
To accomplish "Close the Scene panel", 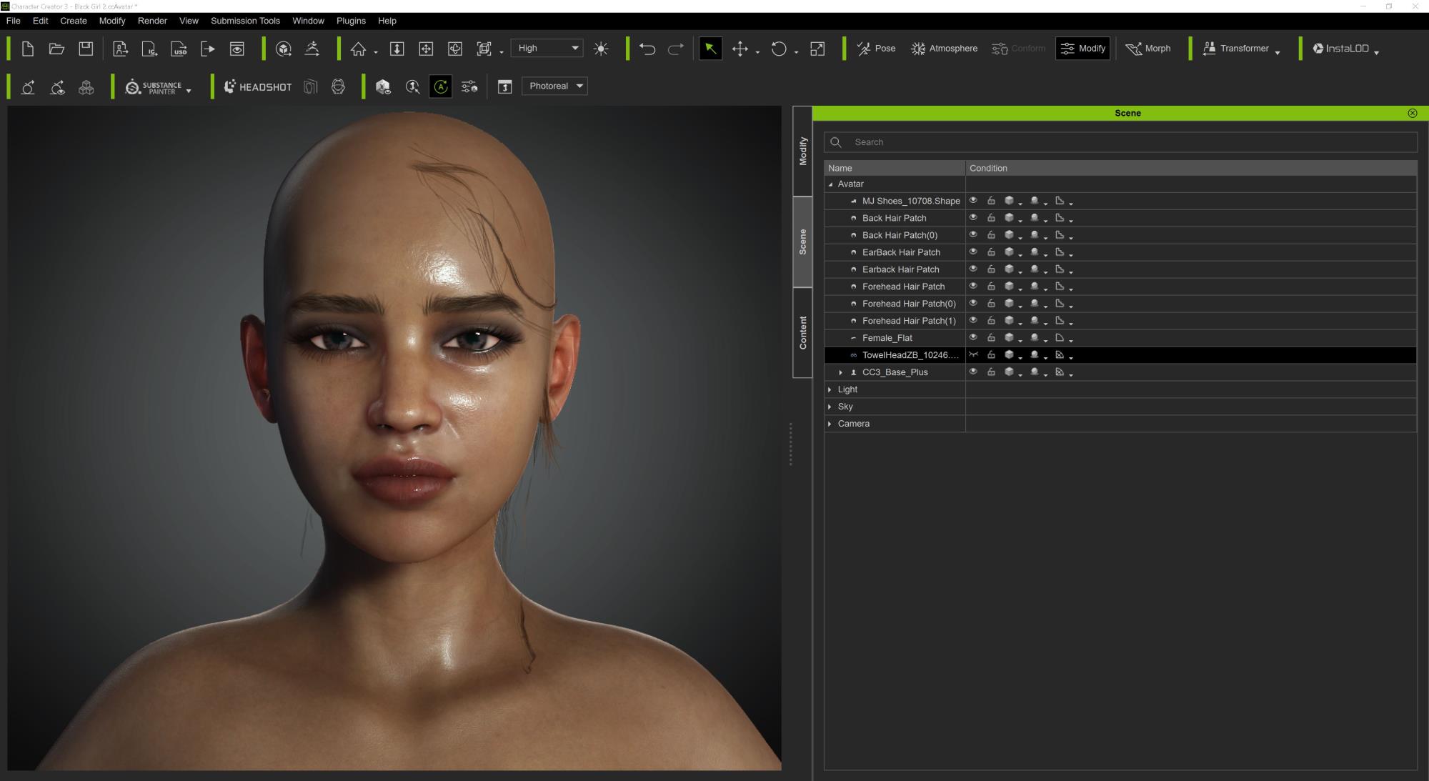I will [x=1413, y=113].
